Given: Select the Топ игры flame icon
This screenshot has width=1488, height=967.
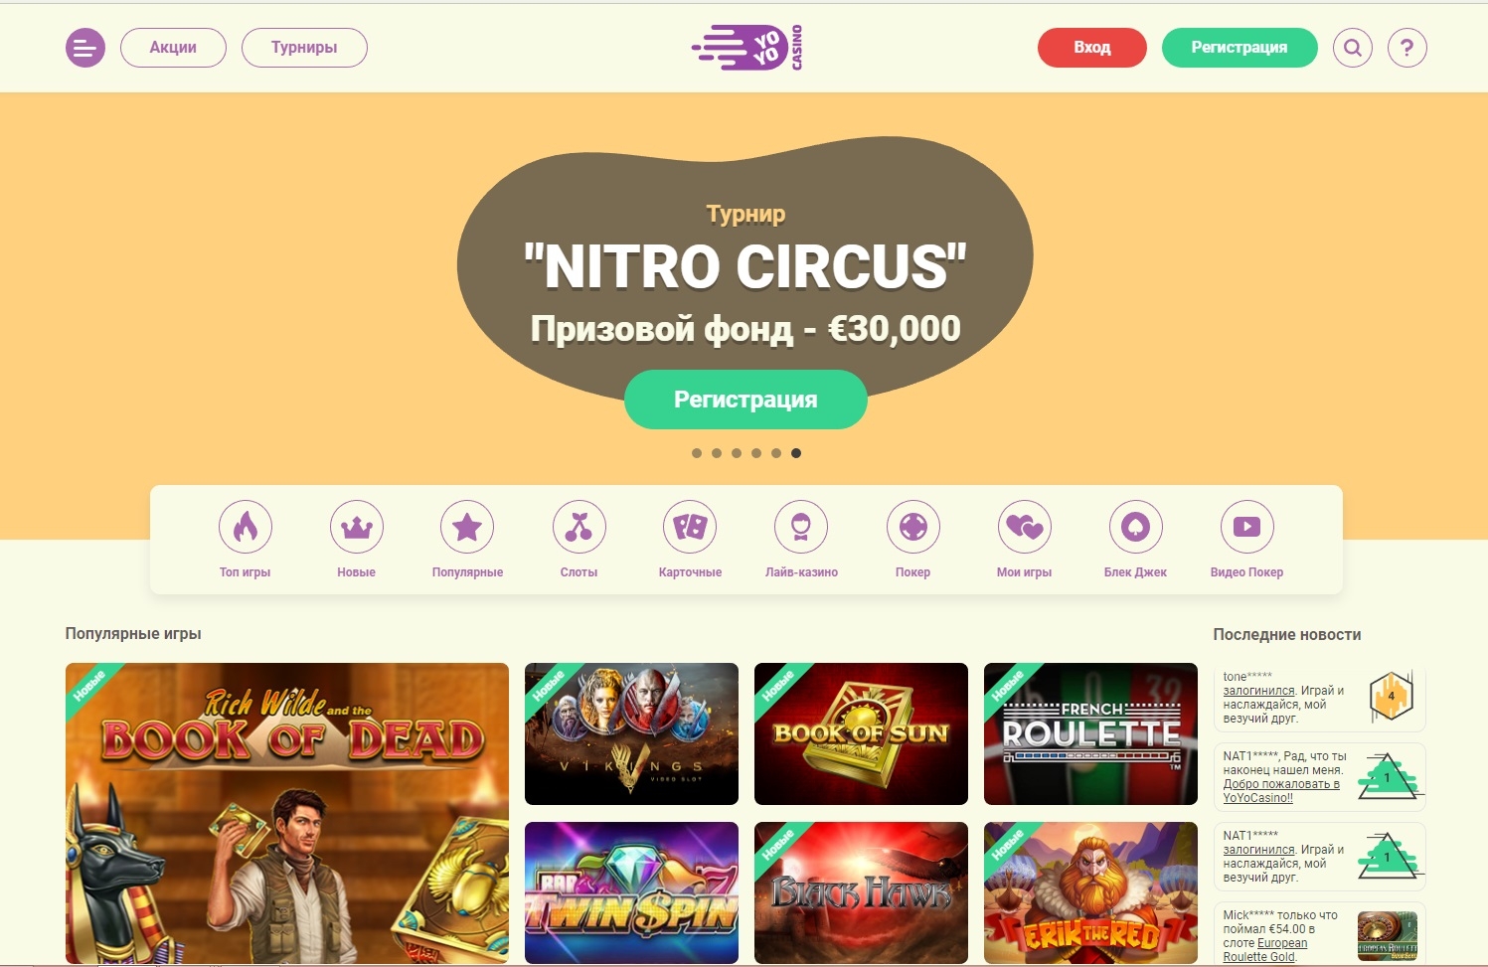Looking at the screenshot, I should coord(246,527).
